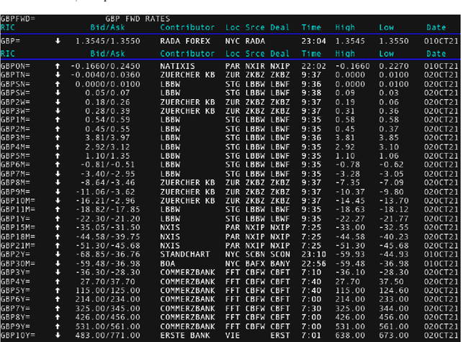
Task: Click the down arrow beside GBP= spot
Action: [x=59, y=41]
